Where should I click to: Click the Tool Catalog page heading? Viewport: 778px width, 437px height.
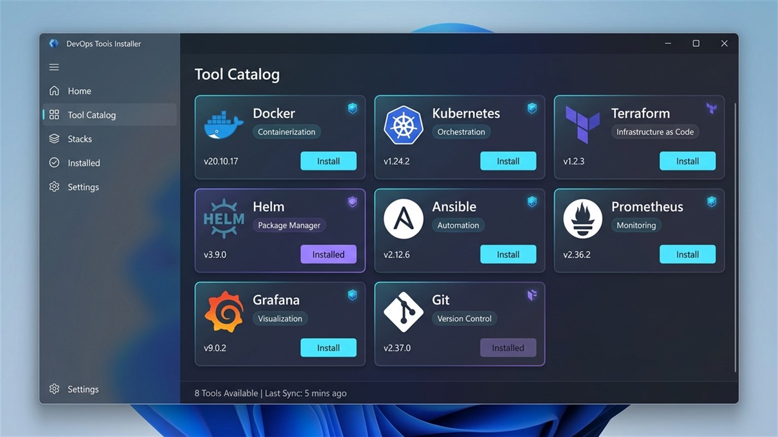click(237, 74)
